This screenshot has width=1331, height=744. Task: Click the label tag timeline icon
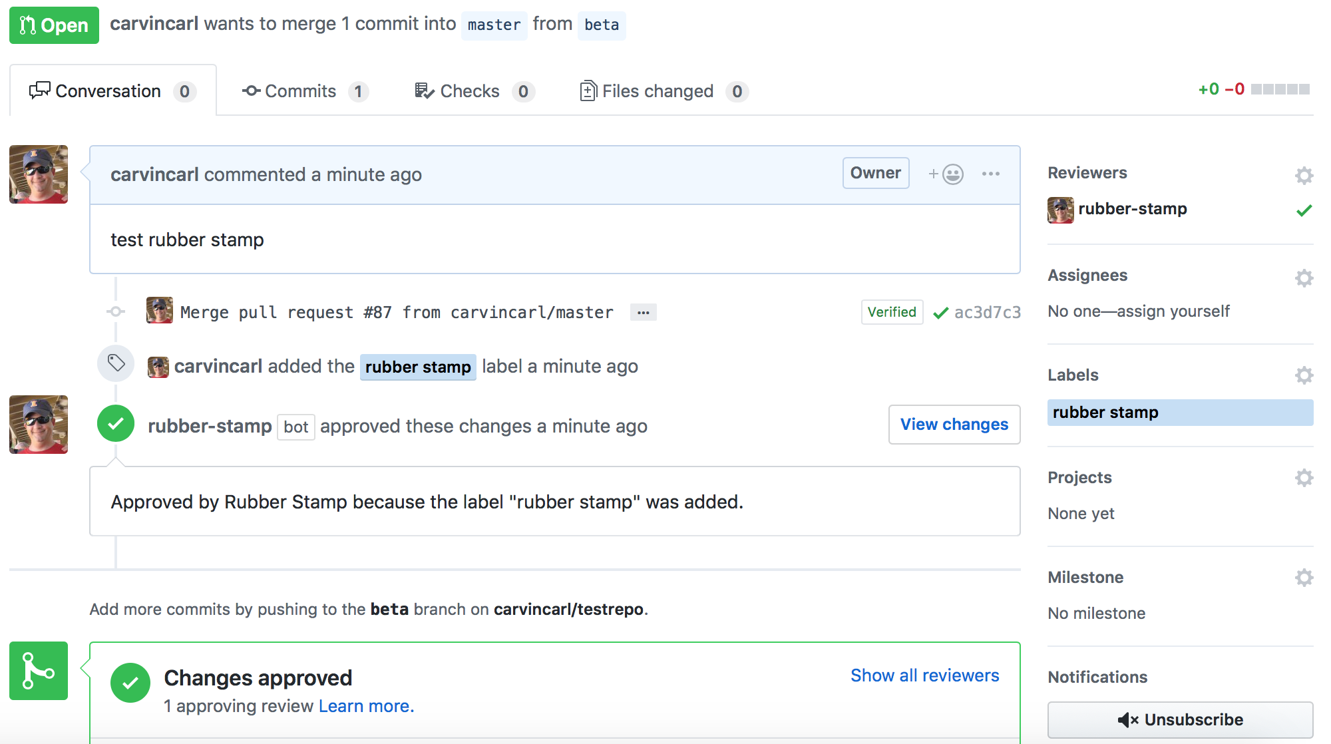tap(116, 363)
